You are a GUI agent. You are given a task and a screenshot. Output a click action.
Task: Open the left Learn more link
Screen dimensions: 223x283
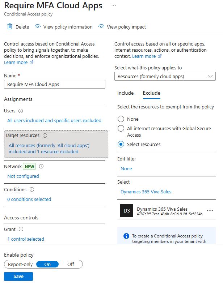[x=16, y=63]
